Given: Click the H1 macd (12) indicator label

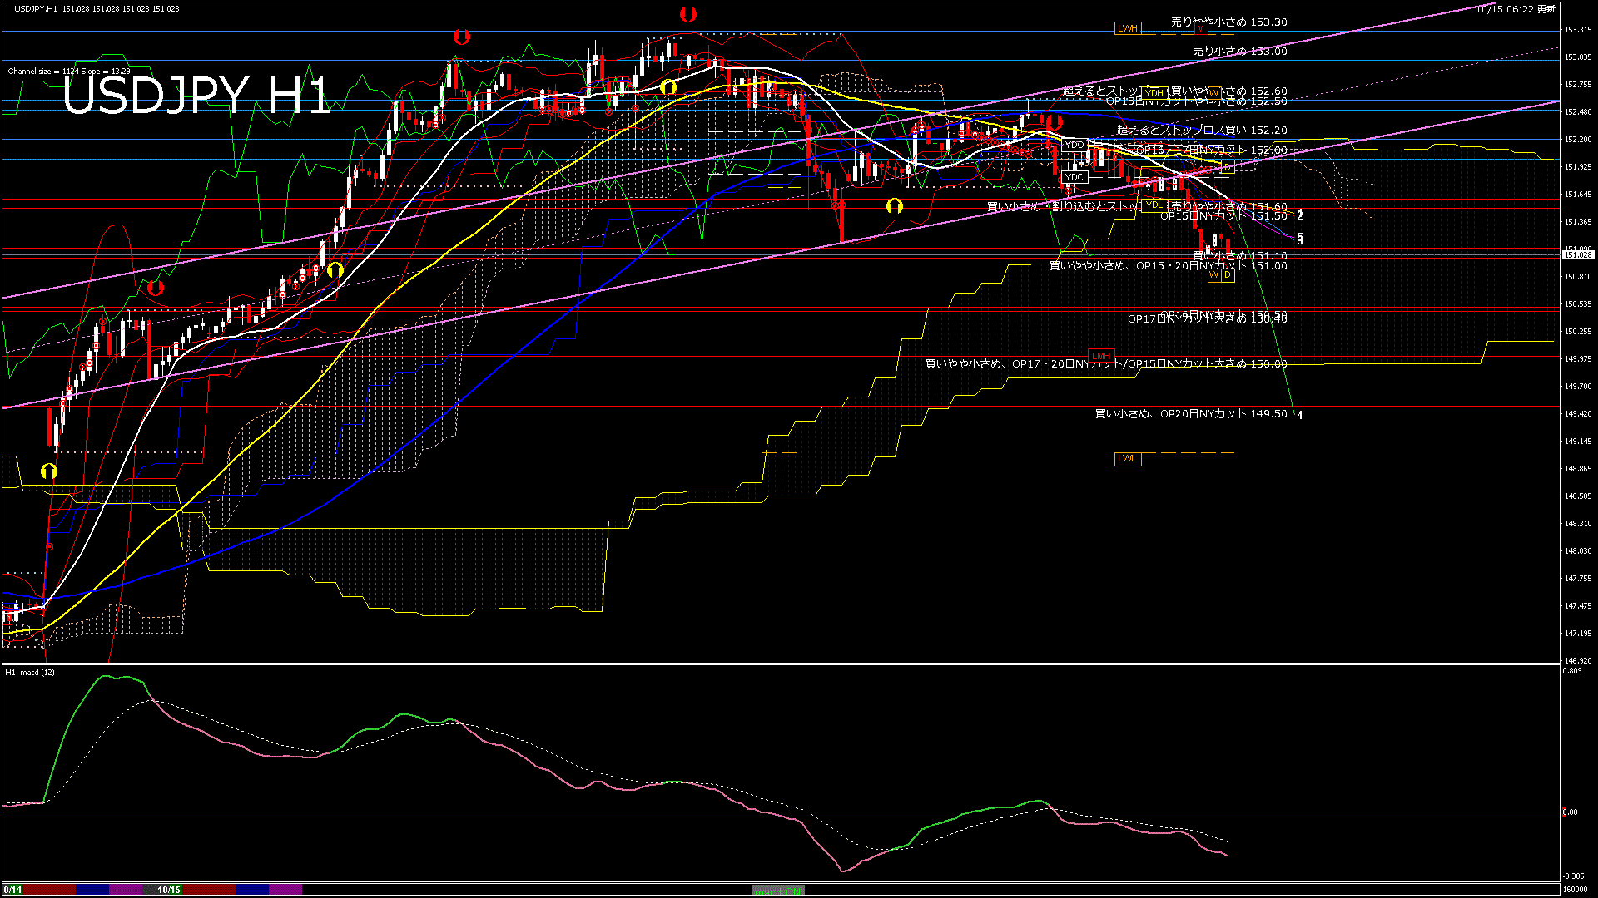Looking at the screenshot, I should [x=30, y=672].
